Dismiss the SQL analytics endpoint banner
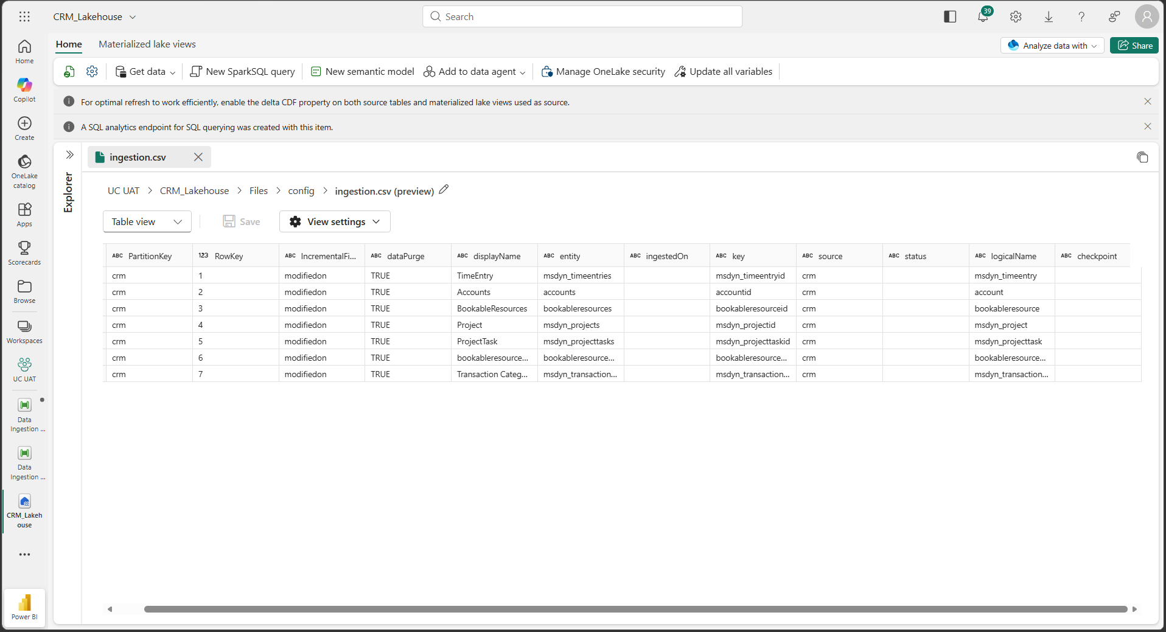The image size is (1166, 632). pyautogui.click(x=1148, y=127)
